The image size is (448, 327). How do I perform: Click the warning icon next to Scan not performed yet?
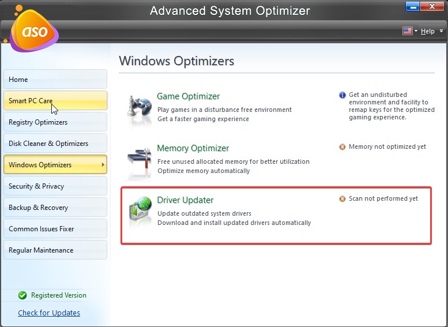pyautogui.click(x=342, y=198)
